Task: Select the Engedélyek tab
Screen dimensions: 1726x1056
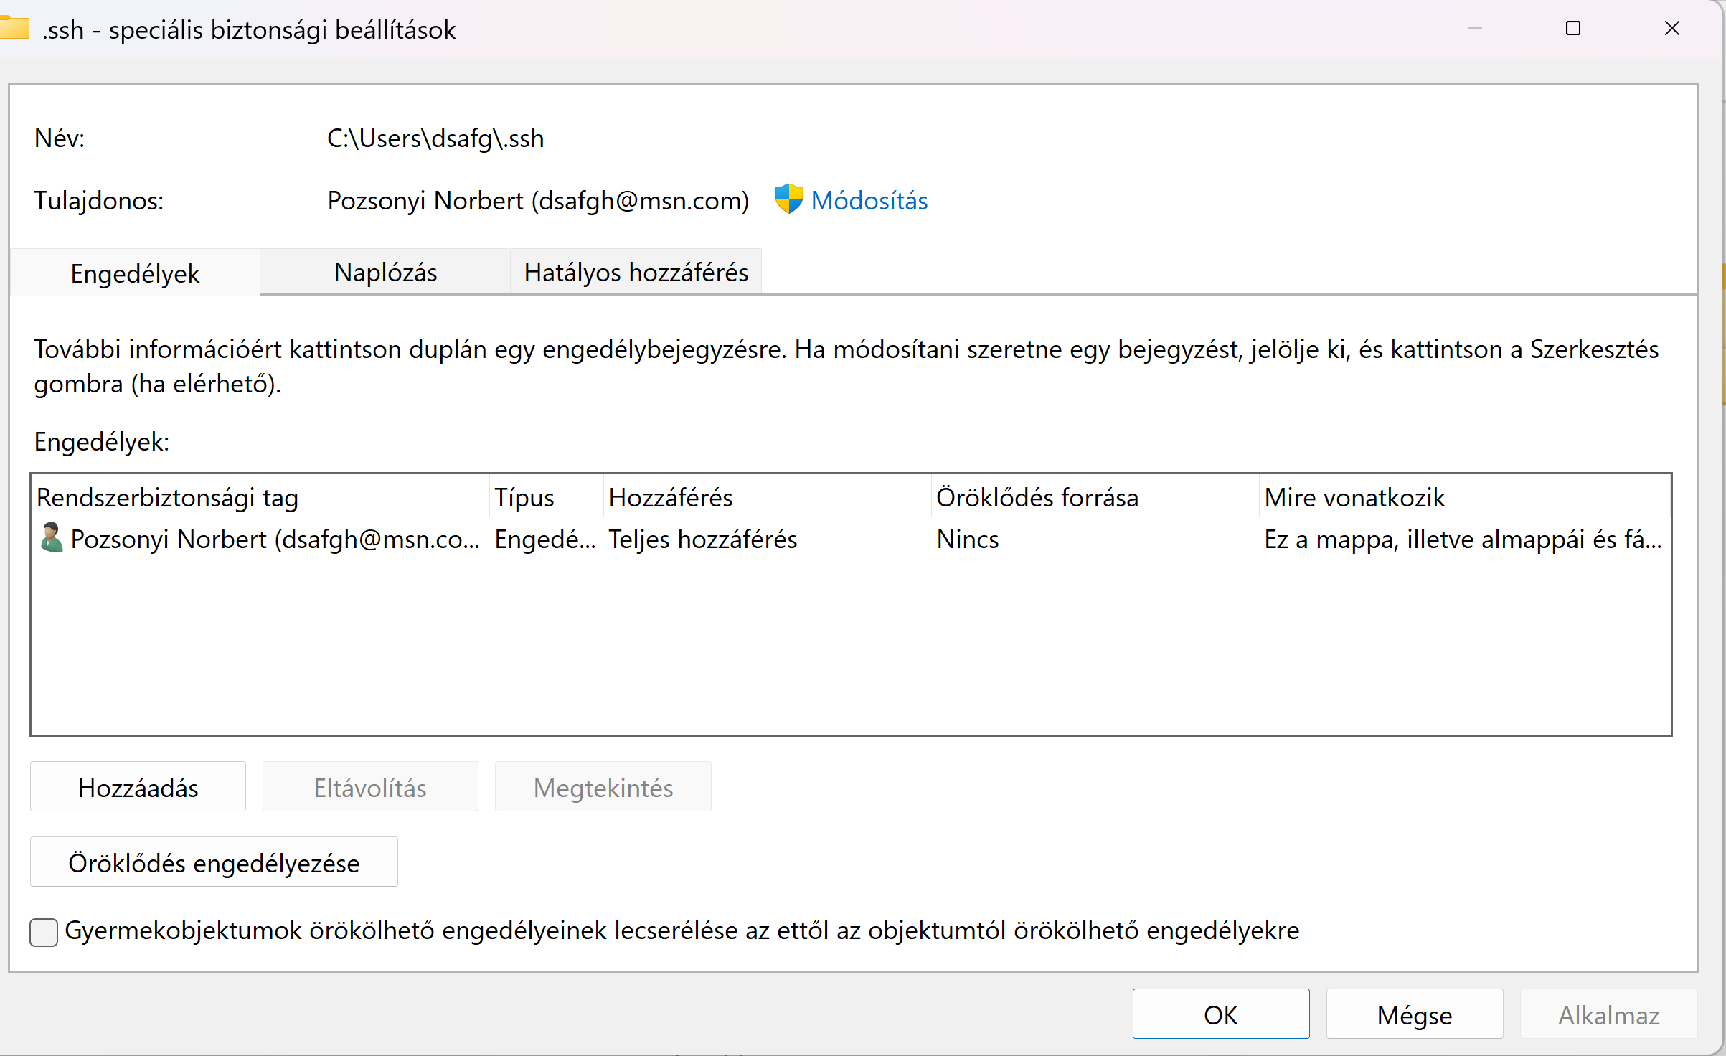Action: click(135, 273)
